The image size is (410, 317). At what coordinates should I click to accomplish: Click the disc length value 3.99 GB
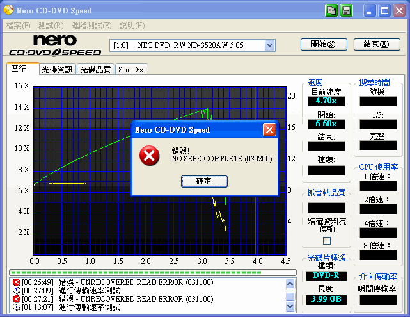coord(326,300)
